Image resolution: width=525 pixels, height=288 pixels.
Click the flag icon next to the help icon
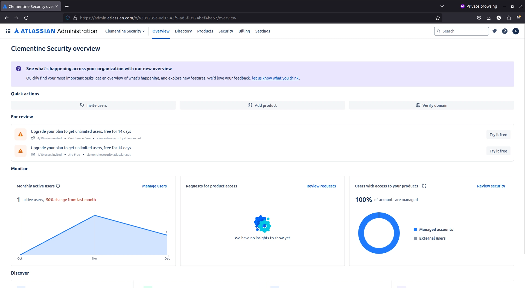pos(494,31)
